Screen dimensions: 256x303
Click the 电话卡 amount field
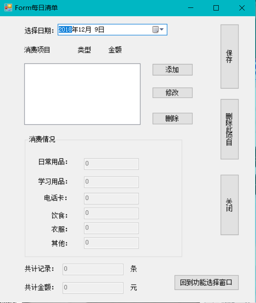click(x=111, y=199)
